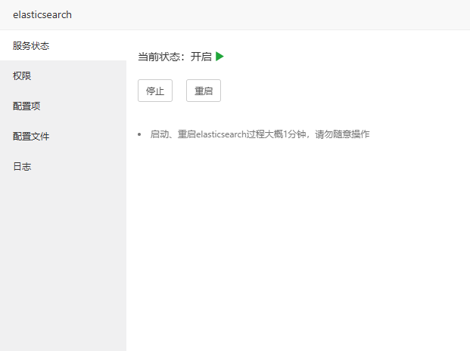This screenshot has width=470, height=351.
Task: Click the 当前状态: 开启 text
Action: pos(175,57)
